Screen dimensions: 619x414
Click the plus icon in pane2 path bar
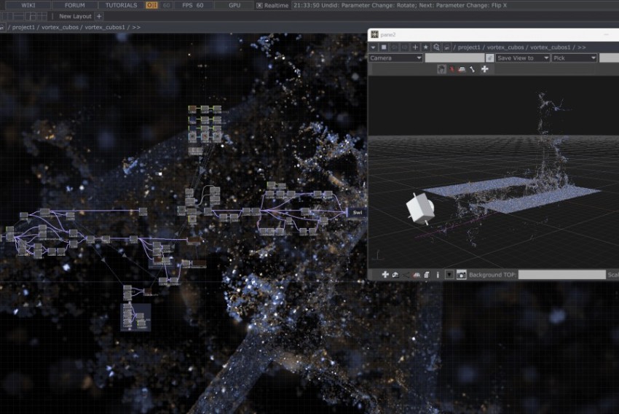click(415, 47)
